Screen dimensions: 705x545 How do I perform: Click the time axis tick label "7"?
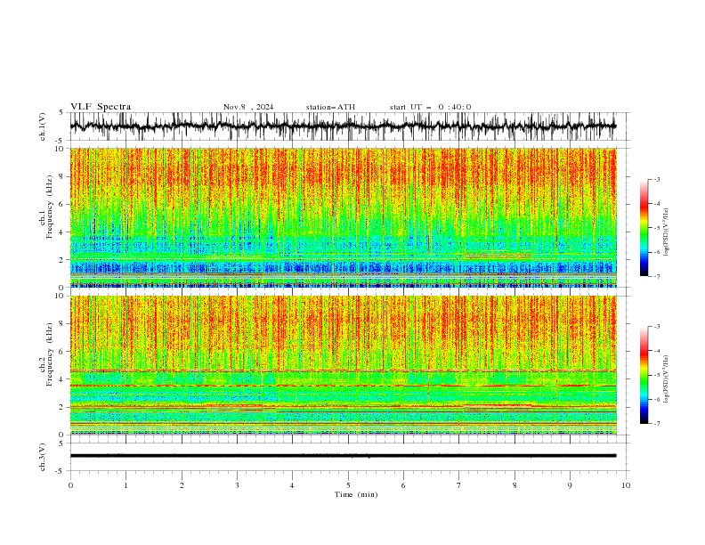(x=459, y=485)
